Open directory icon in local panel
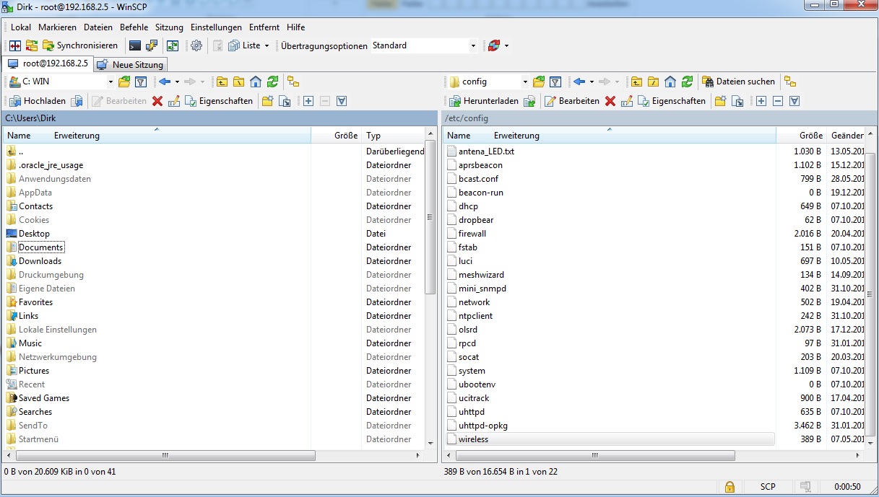Image resolution: width=879 pixels, height=497 pixels. coord(124,82)
